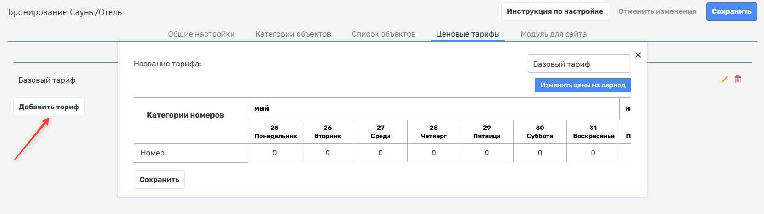
Task: Switch to Список объектов tab
Action: (383, 34)
